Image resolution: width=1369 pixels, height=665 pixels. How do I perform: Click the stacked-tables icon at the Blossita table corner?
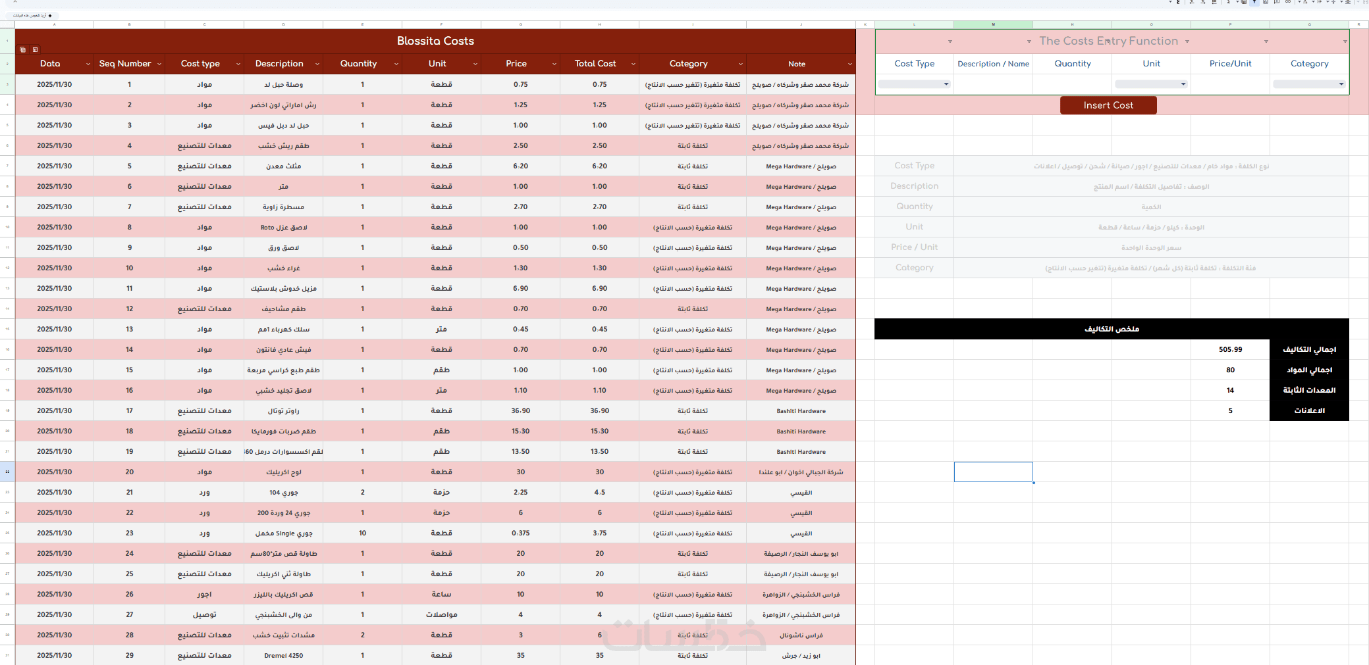[x=23, y=49]
